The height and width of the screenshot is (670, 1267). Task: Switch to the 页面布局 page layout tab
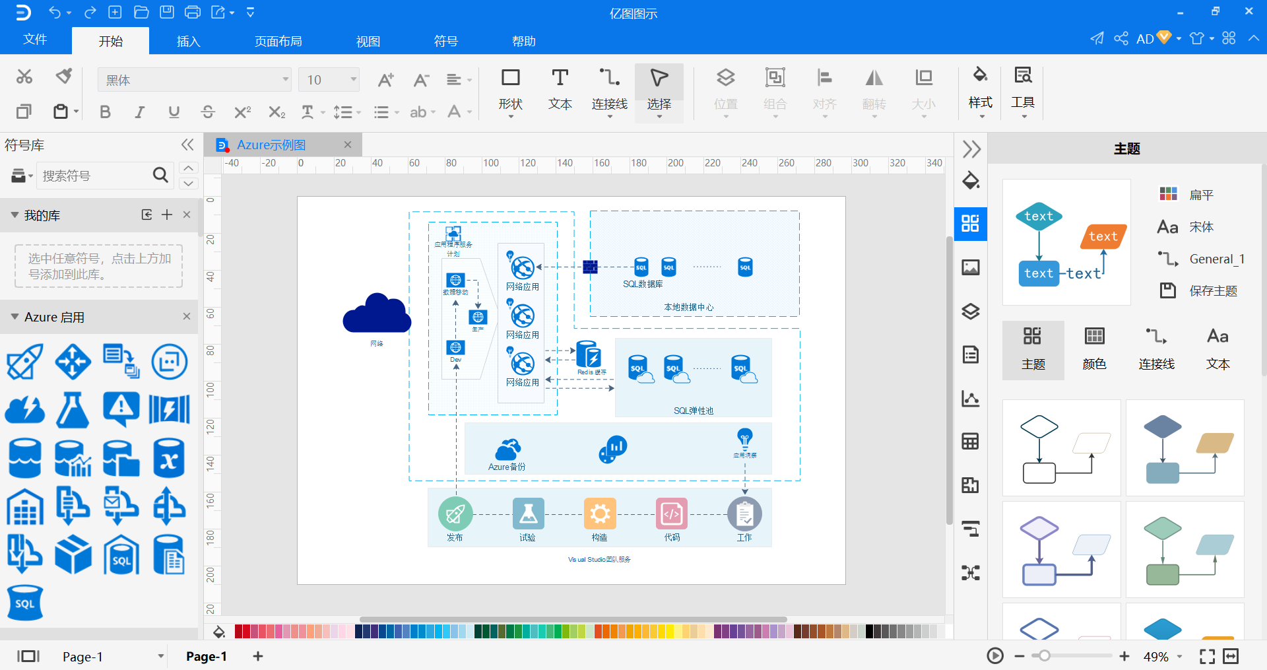pos(278,41)
